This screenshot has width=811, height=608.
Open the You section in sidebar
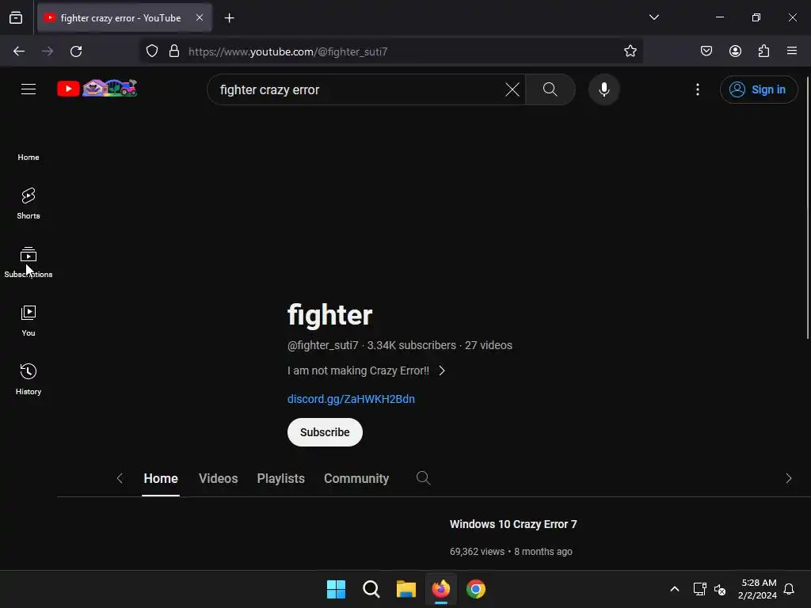(29, 321)
